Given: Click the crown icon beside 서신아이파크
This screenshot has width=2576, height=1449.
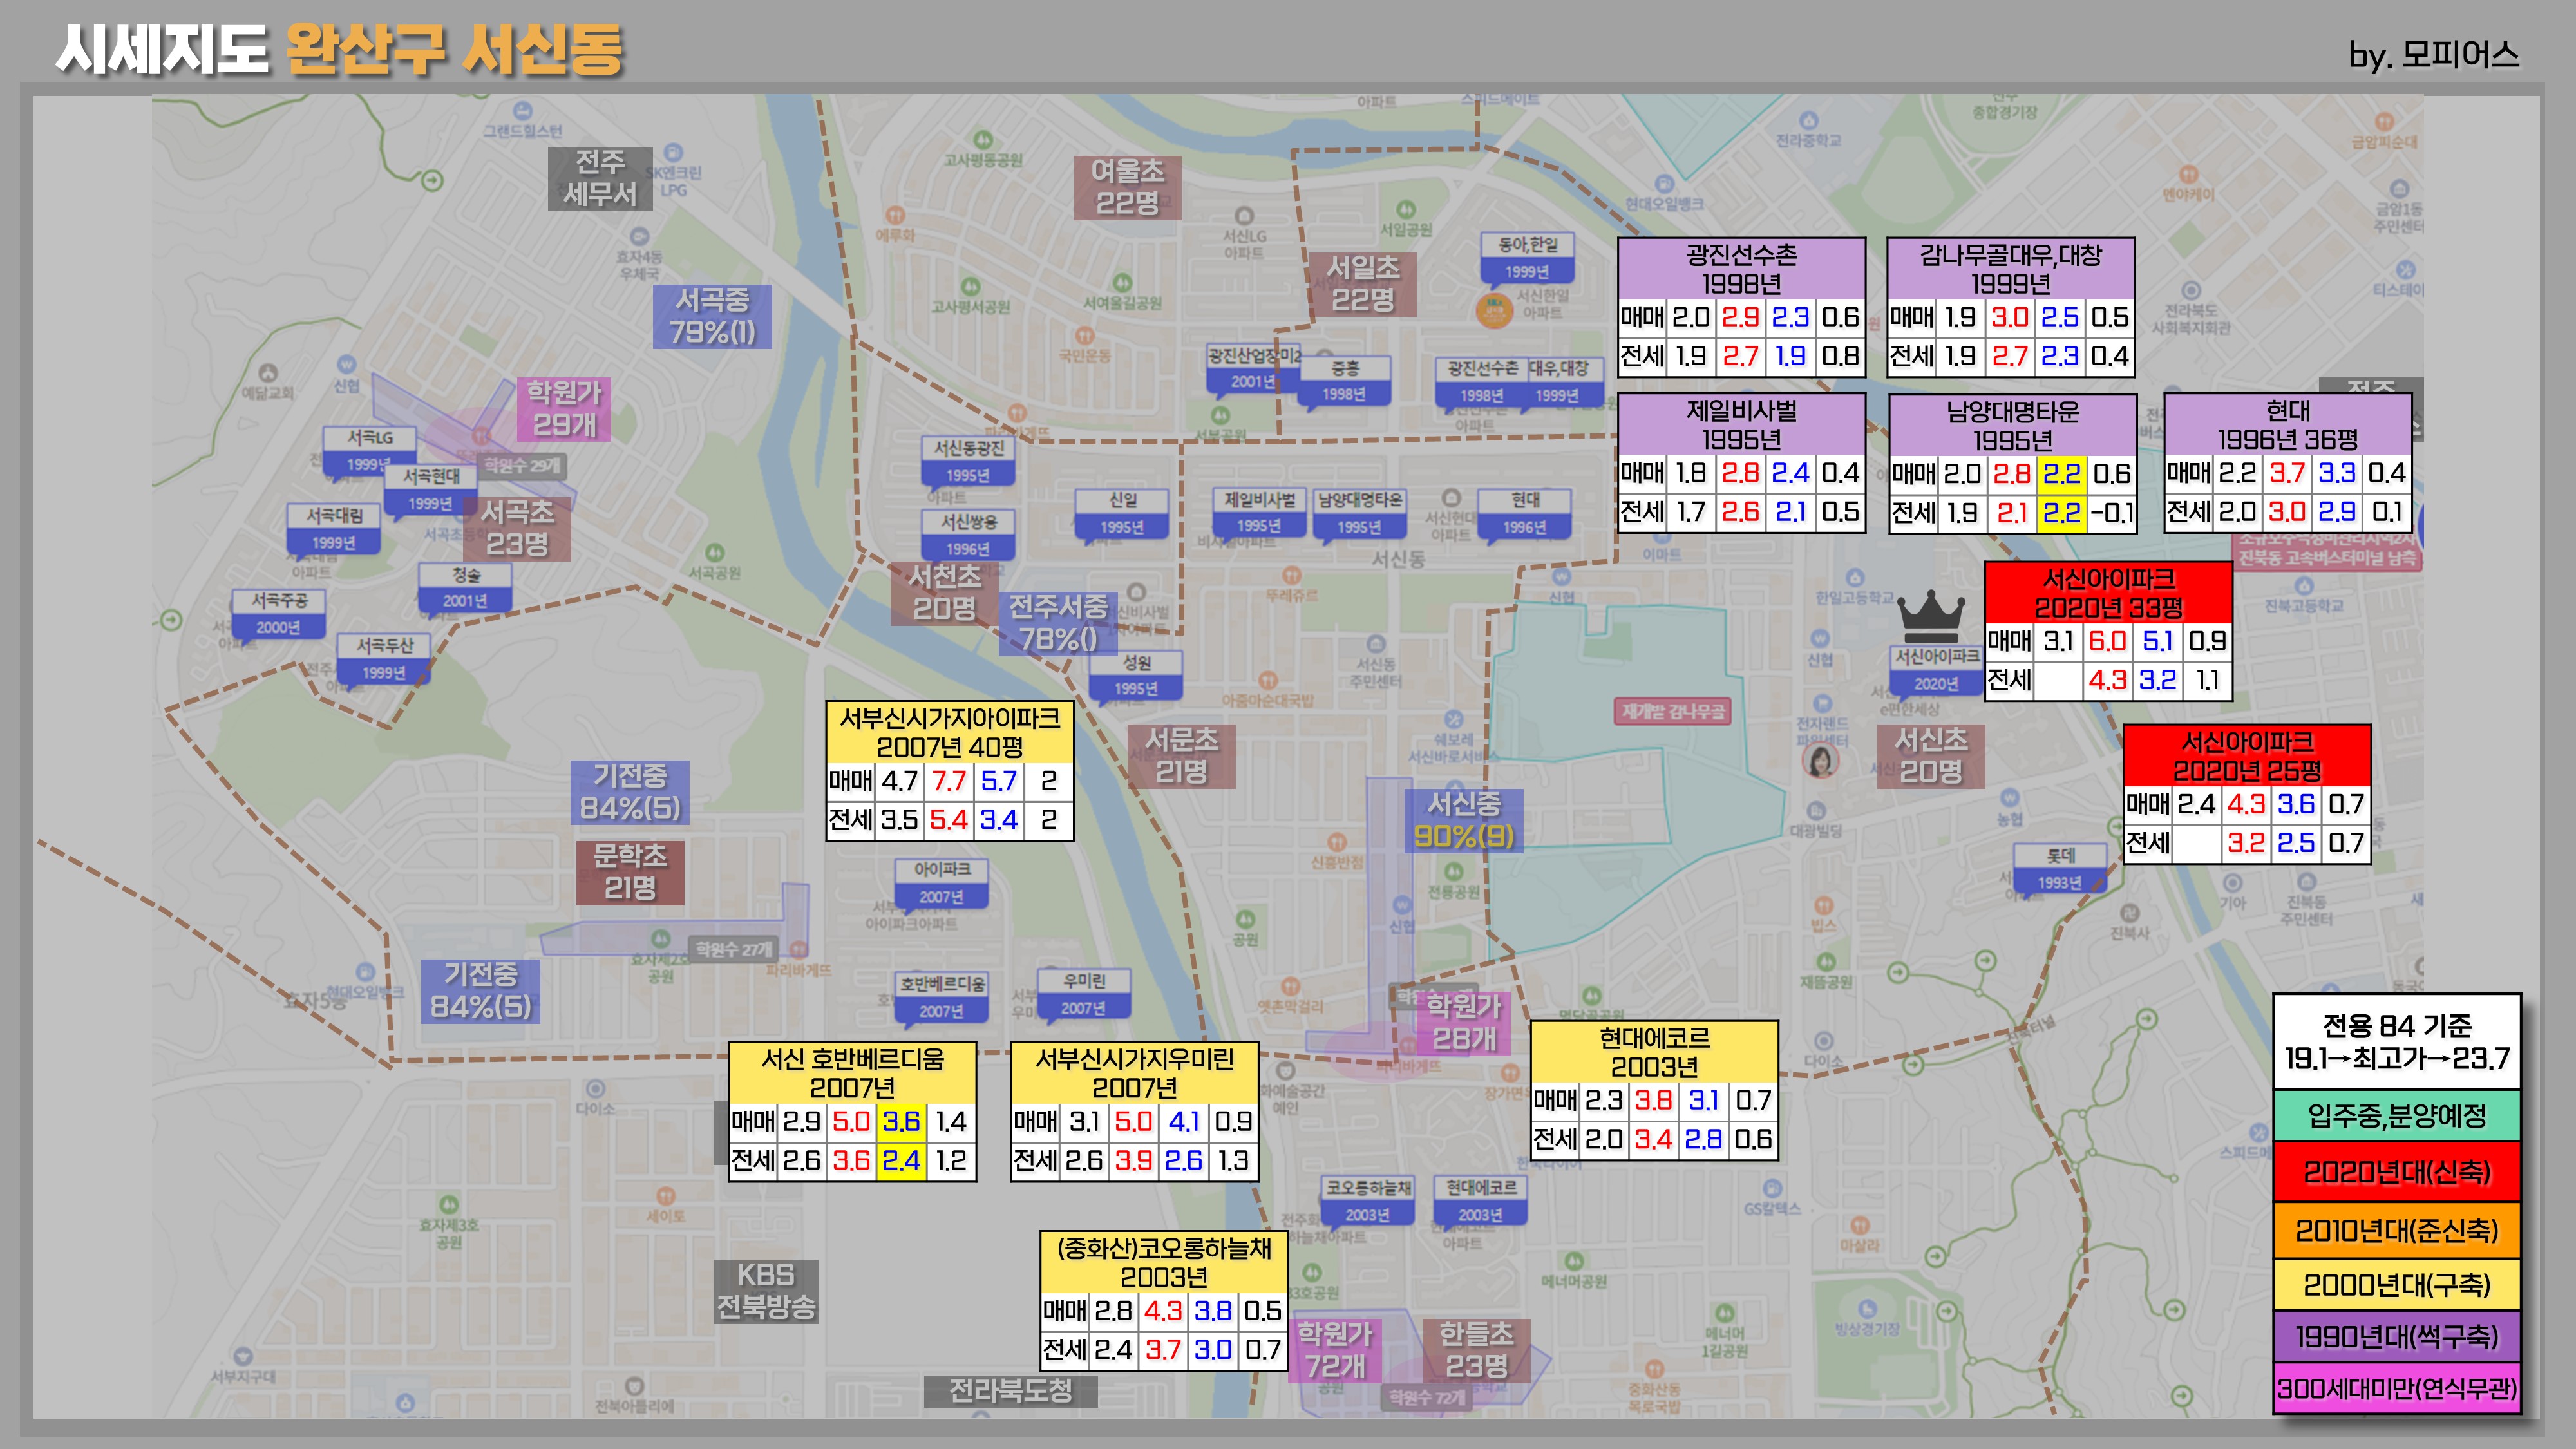Looking at the screenshot, I should [x=1931, y=616].
